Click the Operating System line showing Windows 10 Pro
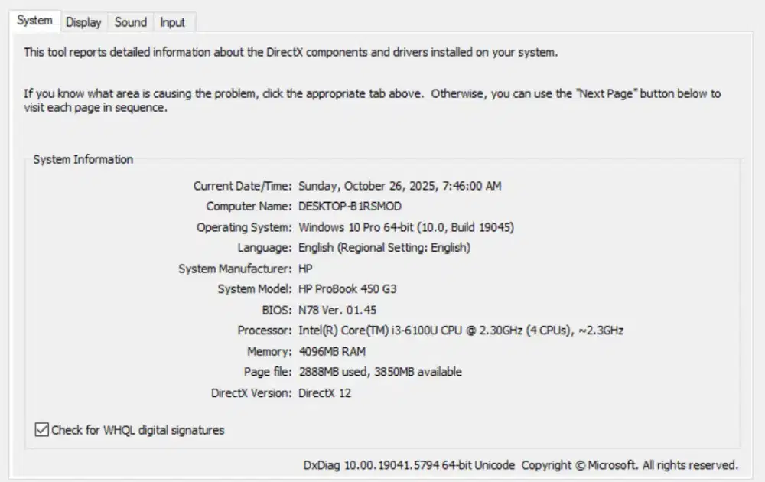765x482 pixels. pos(406,226)
